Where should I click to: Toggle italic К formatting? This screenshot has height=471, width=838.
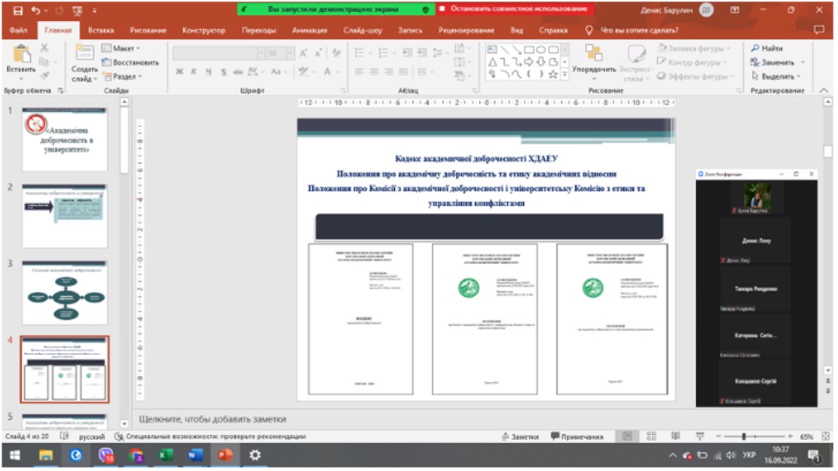coord(194,71)
